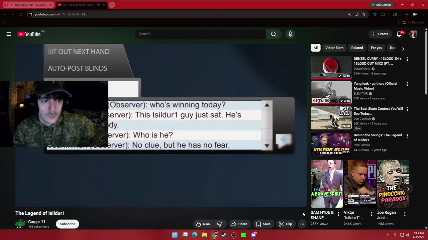Image resolution: width=428 pixels, height=240 pixels.
Task: Open the Pinocchio Paradox short
Action: pyautogui.click(x=393, y=184)
